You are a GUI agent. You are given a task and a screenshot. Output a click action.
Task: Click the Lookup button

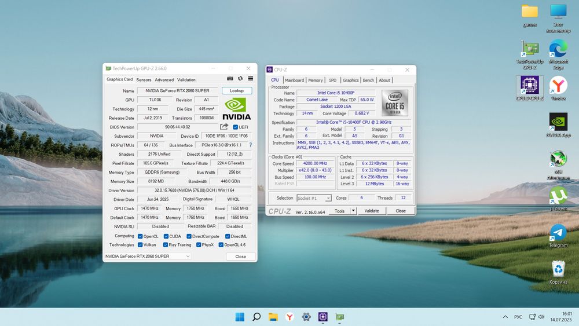click(236, 91)
